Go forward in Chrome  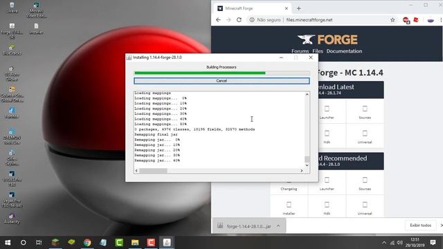point(228,20)
